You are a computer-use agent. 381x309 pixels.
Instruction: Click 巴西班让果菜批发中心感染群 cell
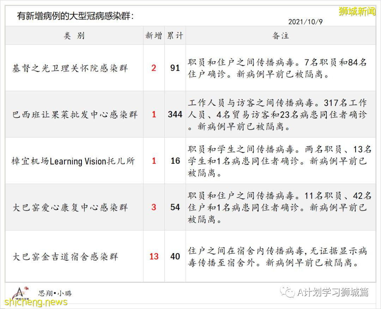click(75, 115)
